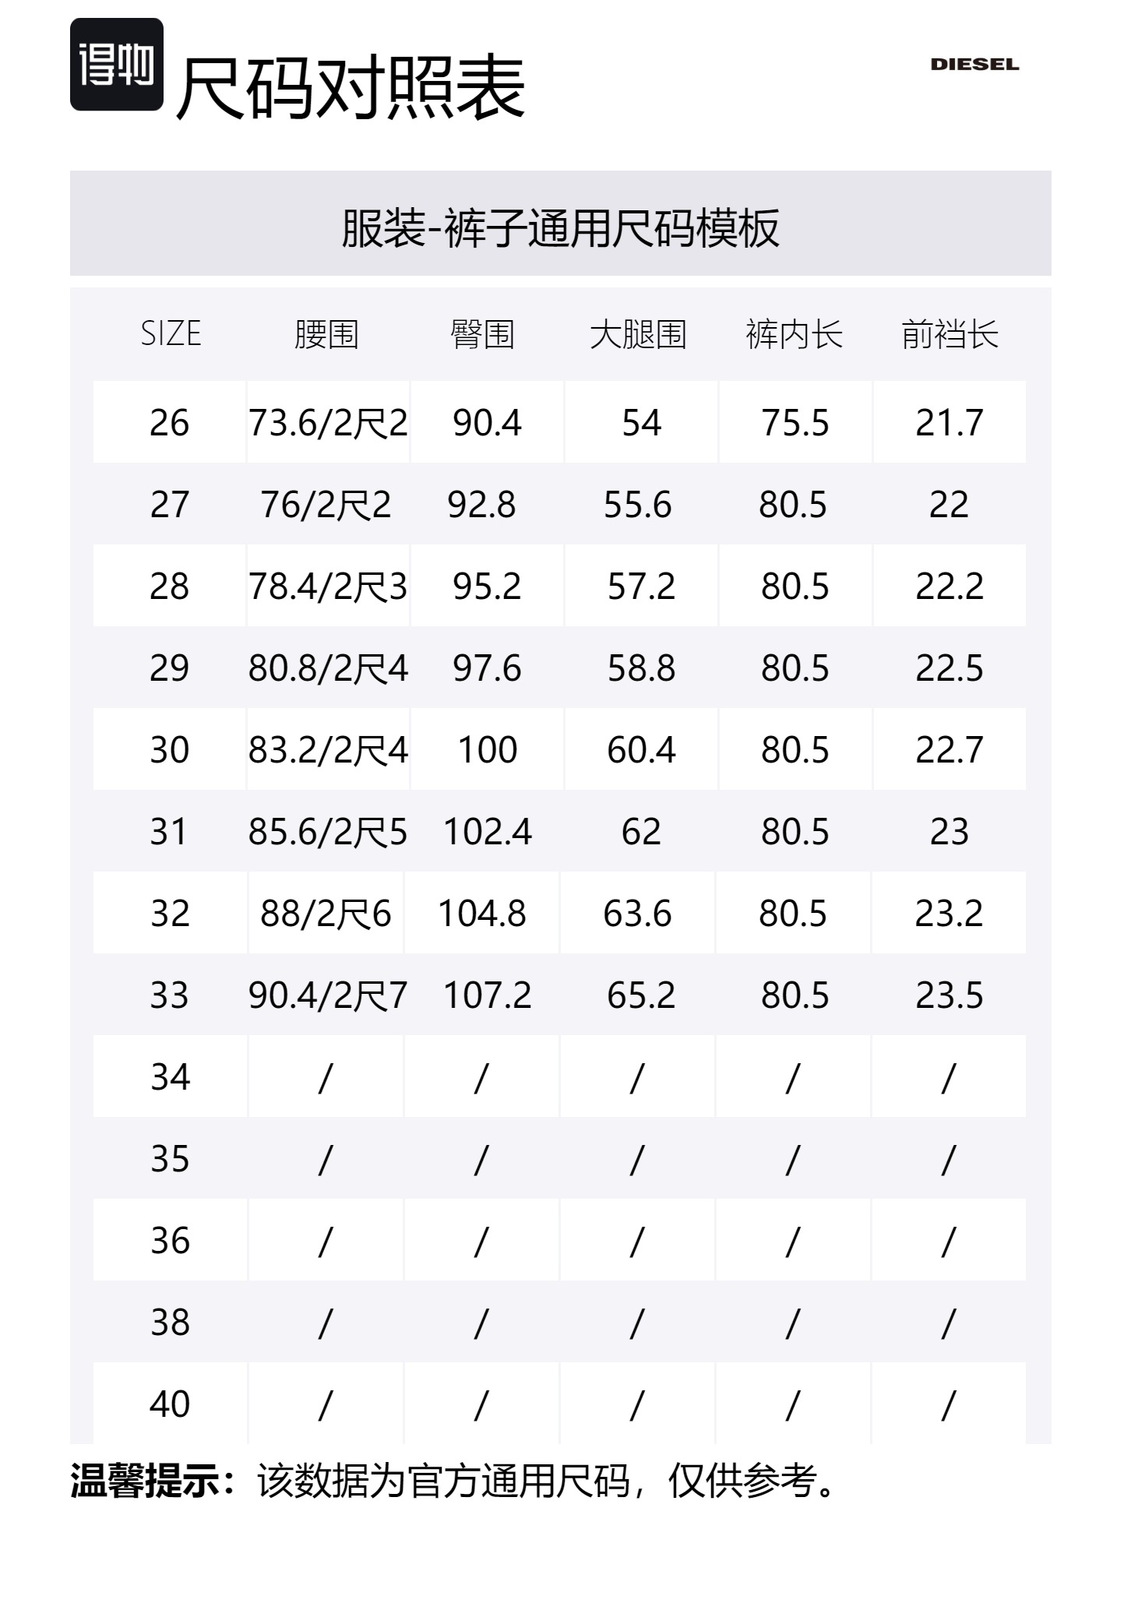Click the 92.8 hip value cell
This screenshot has height=1617, width=1124.
[481, 505]
